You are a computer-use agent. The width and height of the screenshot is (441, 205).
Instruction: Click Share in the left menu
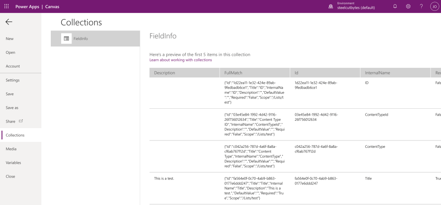11,121
